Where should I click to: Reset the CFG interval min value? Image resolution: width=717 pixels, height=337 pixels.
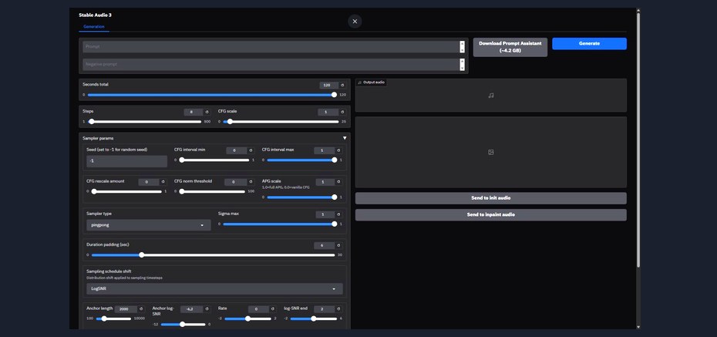[x=251, y=150]
